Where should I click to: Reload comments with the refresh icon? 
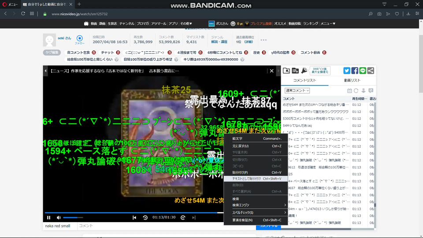pos(356,91)
